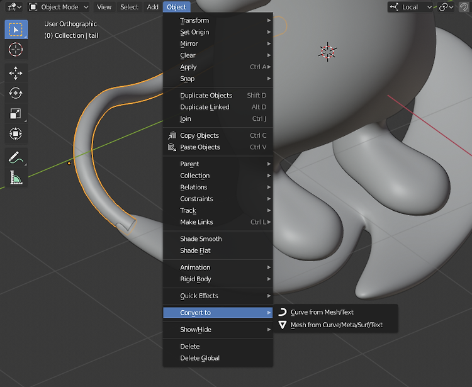Image resolution: width=472 pixels, height=387 pixels.
Task: Expand the Snap submenu
Action: point(218,79)
